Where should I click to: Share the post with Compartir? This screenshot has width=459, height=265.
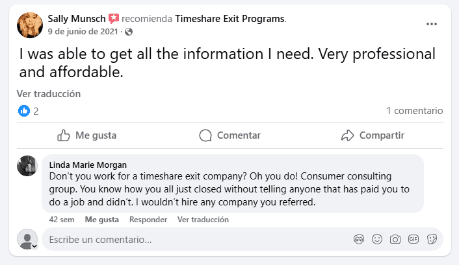pos(373,135)
